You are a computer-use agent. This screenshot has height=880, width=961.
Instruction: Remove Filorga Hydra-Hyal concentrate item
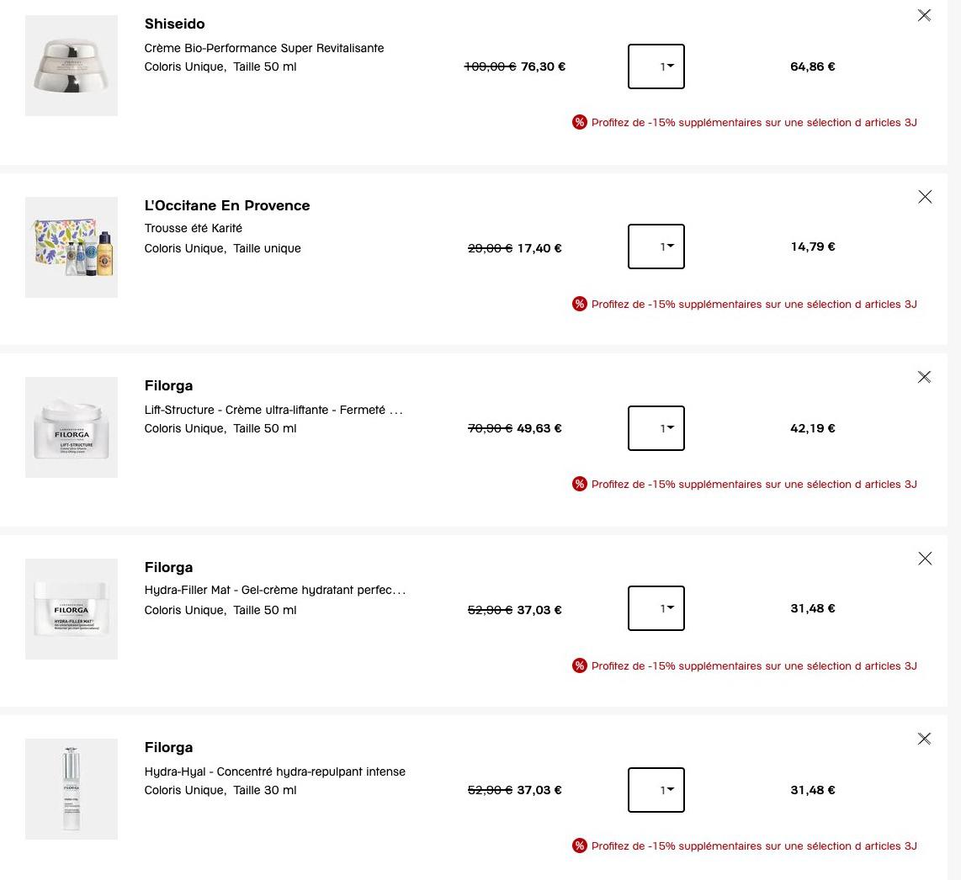pos(924,739)
